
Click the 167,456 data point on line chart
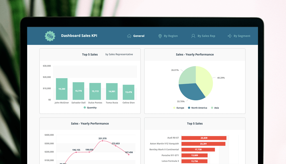129,155
